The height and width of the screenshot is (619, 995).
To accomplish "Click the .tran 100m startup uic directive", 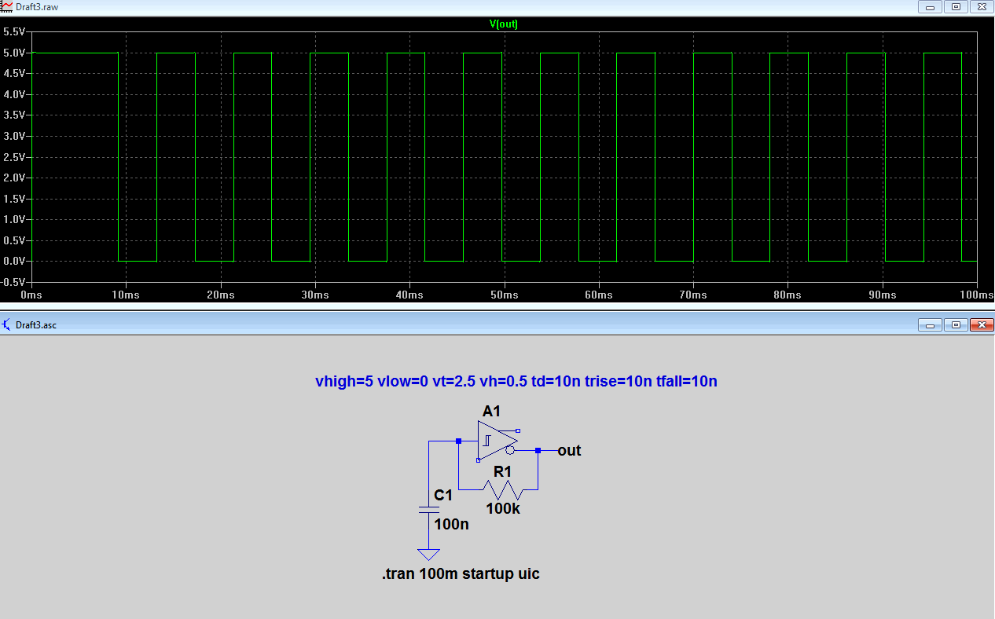I will [461, 574].
